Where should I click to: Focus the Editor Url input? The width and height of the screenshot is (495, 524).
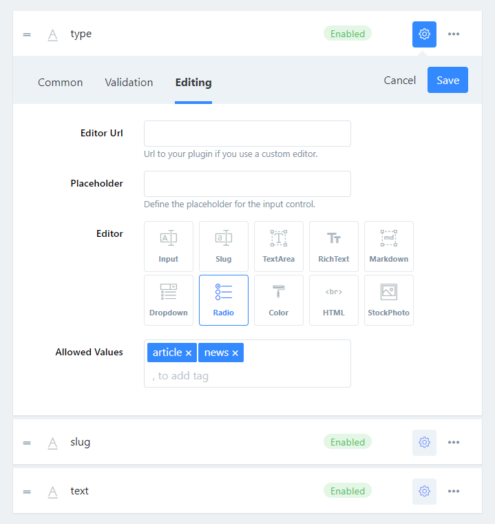pyautogui.click(x=247, y=134)
